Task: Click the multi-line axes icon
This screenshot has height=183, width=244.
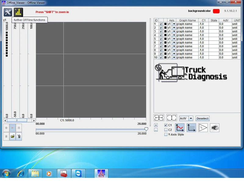Action: pos(191,128)
